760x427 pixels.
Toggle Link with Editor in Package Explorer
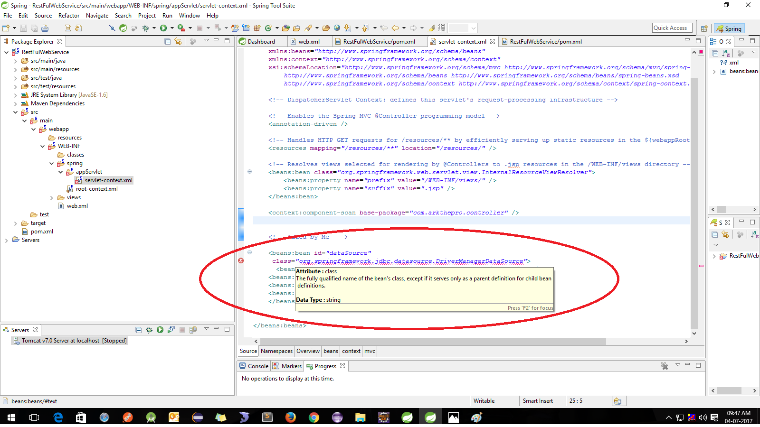coord(178,42)
